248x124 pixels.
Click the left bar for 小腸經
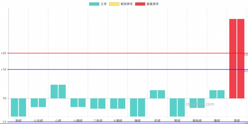(x=74, y=103)
